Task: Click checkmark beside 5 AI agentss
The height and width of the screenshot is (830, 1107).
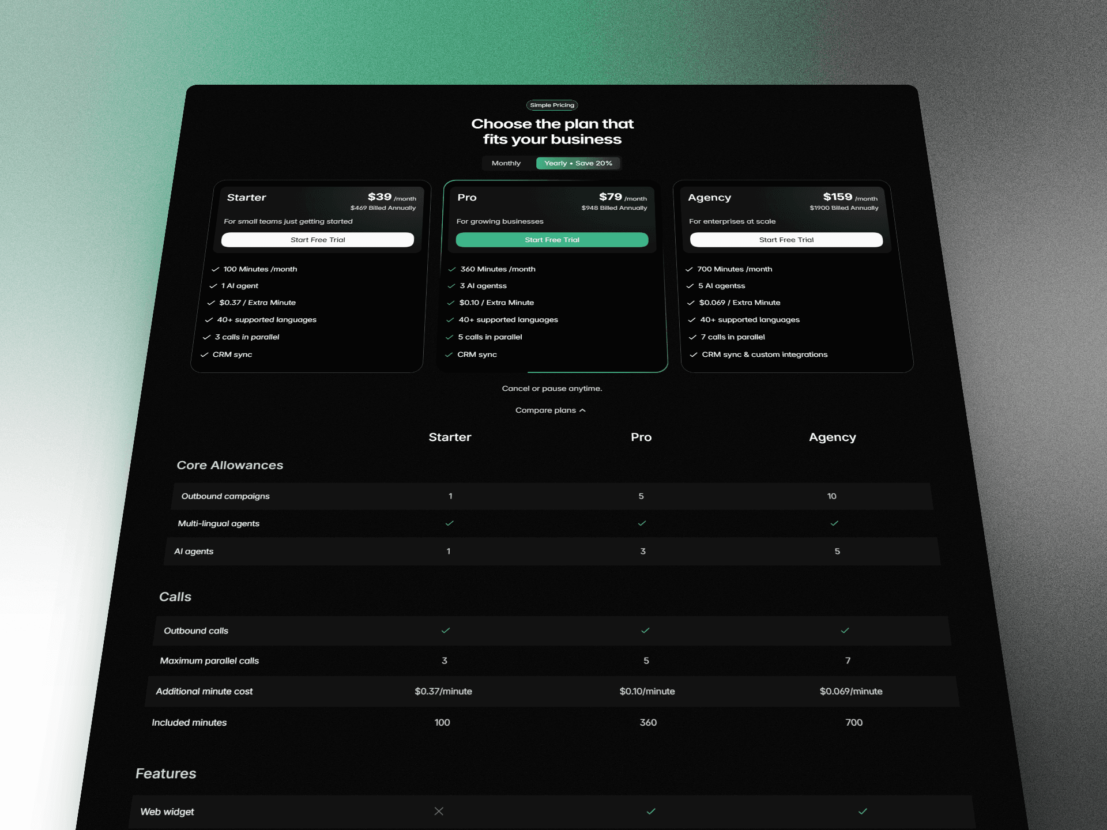Action: pos(690,286)
